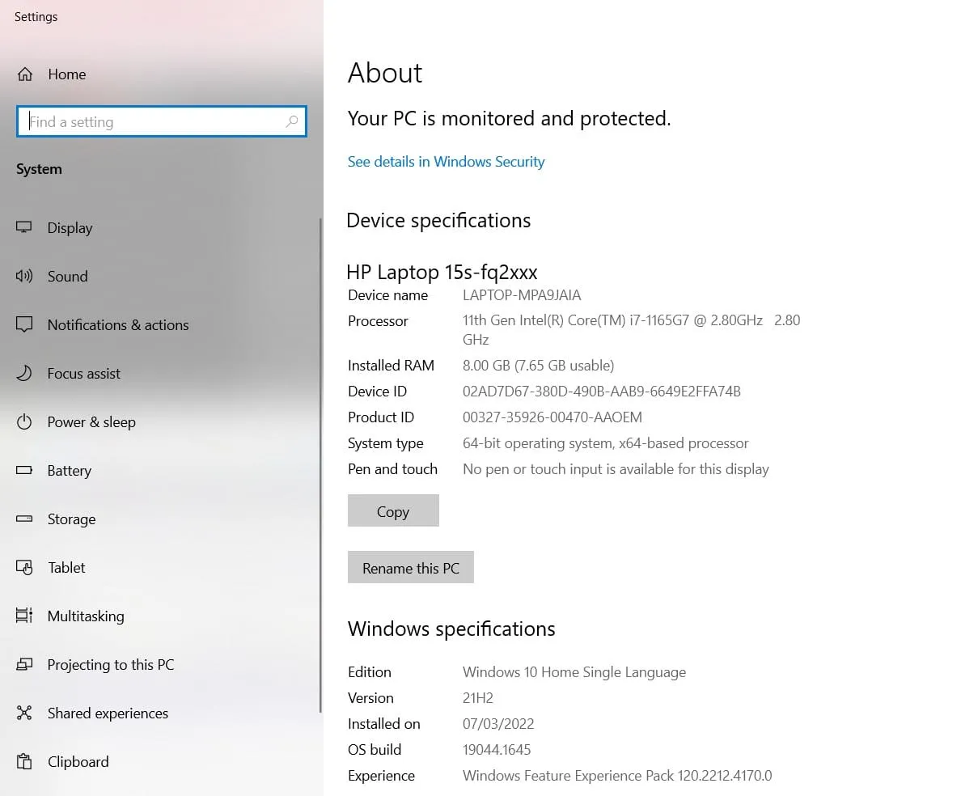Select Tablet settings
Screen dimensions: 961x796
66,567
